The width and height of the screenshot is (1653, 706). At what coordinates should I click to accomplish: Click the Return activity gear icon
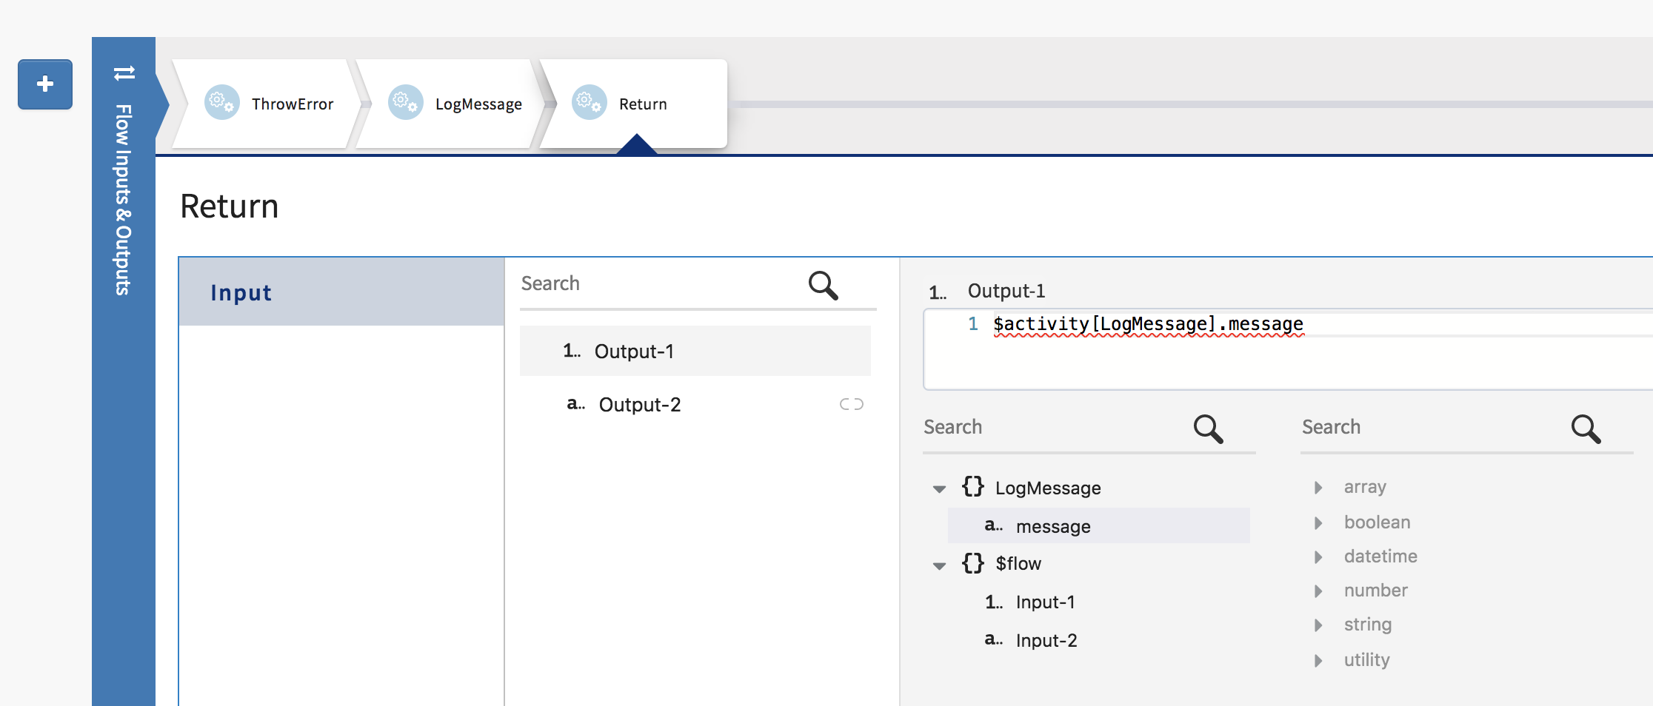click(589, 103)
